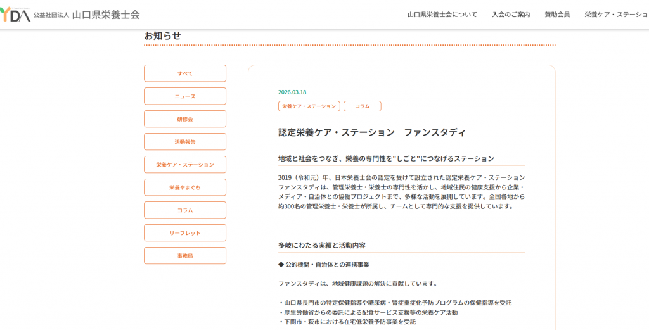Image resolution: width=649 pixels, height=330 pixels.
Task: Open 栄養やまぐち category
Action: click(x=185, y=187)
